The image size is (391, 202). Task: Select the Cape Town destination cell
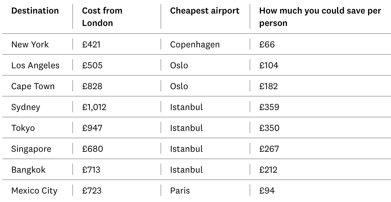click(x=33, y=86)
